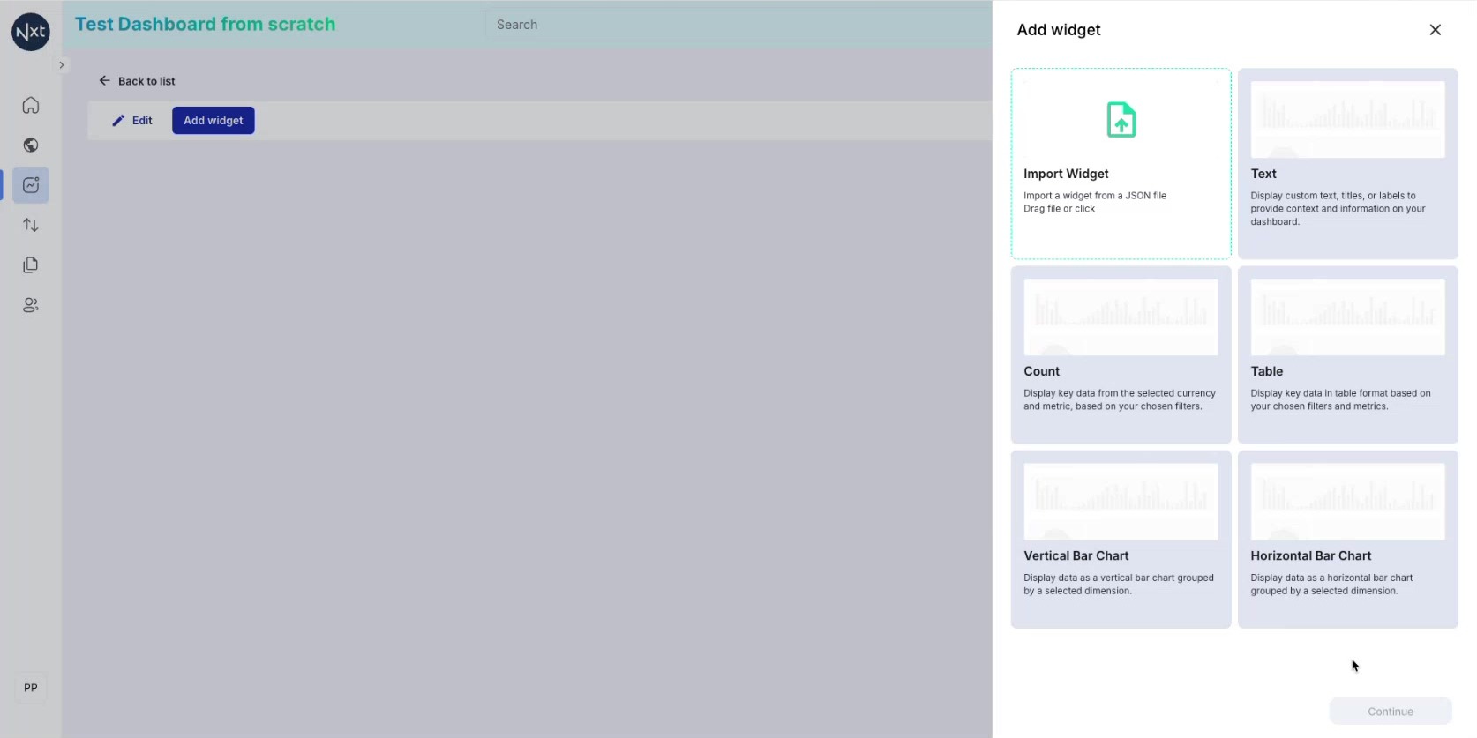1477x738 pixels.
Task: Choose the Table widget title
Action: (1267, 371)
